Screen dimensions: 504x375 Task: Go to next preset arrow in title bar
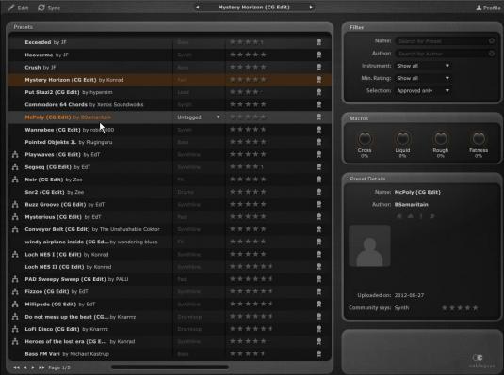point(311,8)
